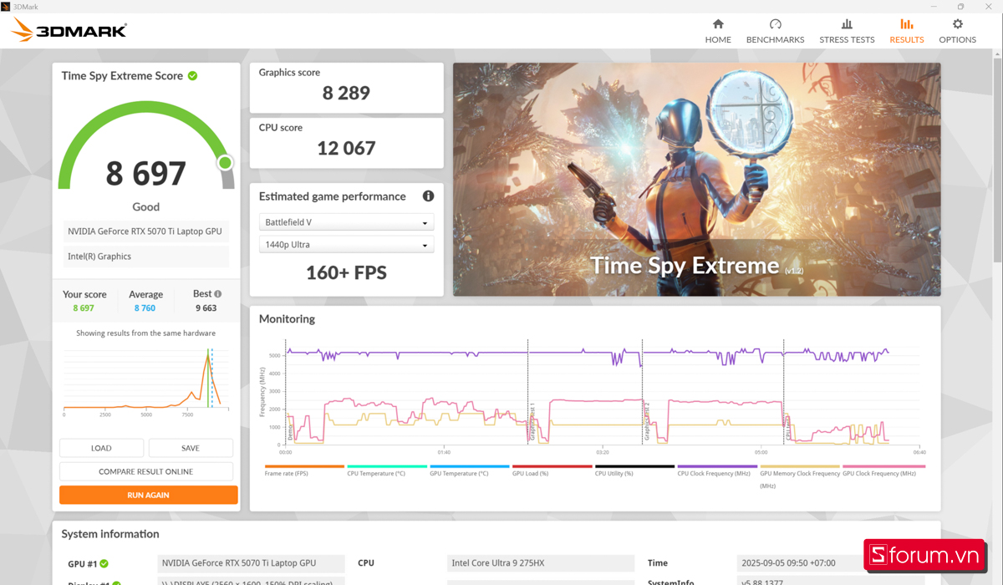Click the stress tests bar chart icon
Image resolution: width=1003 pixels, height=585 pixels.
pyautogui.click(x=847, y=24)
